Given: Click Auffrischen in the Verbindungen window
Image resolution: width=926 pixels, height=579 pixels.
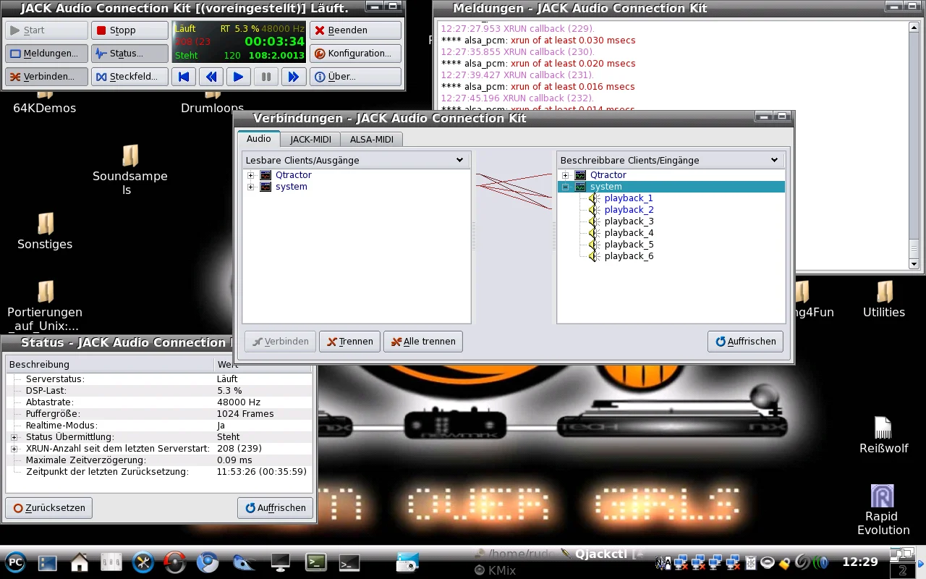Looking at the screenshot, I should [x=745, y=342].
